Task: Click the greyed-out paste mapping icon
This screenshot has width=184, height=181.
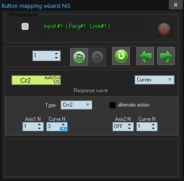Action: (x=97, y=57)
